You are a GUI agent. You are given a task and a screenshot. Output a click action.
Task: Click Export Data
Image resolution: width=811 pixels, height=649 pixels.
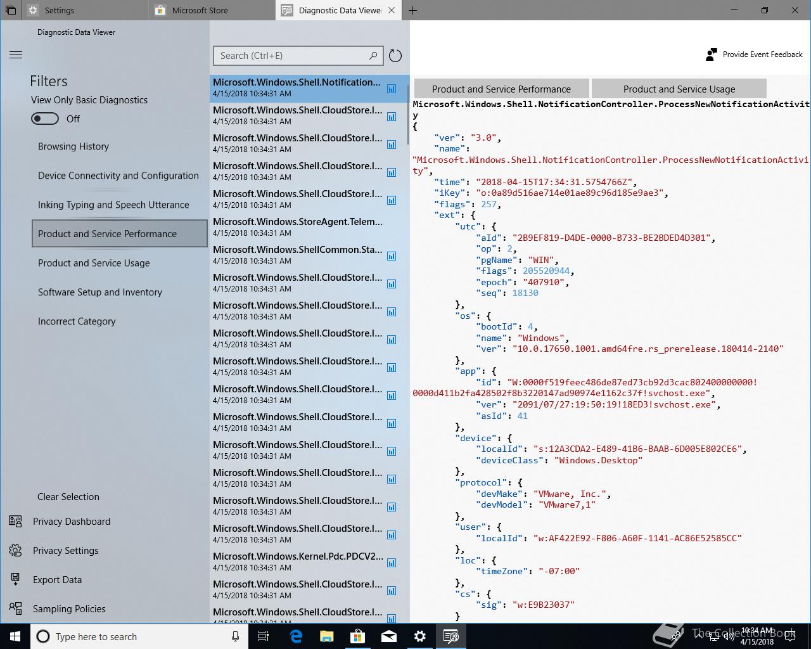click(58, 579)
